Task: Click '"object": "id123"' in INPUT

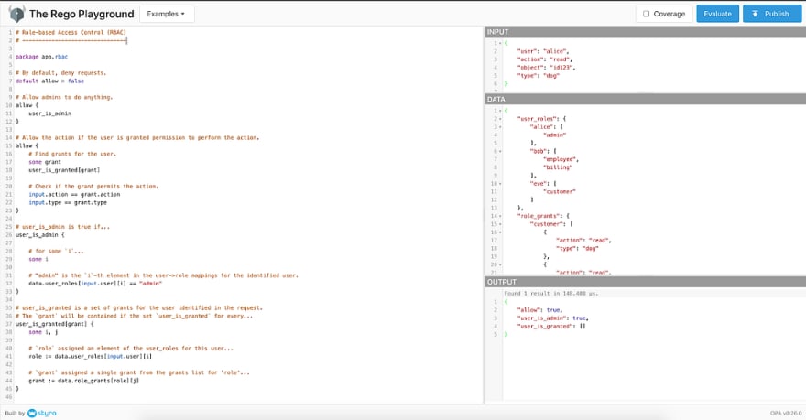Action: coord(546,68)
